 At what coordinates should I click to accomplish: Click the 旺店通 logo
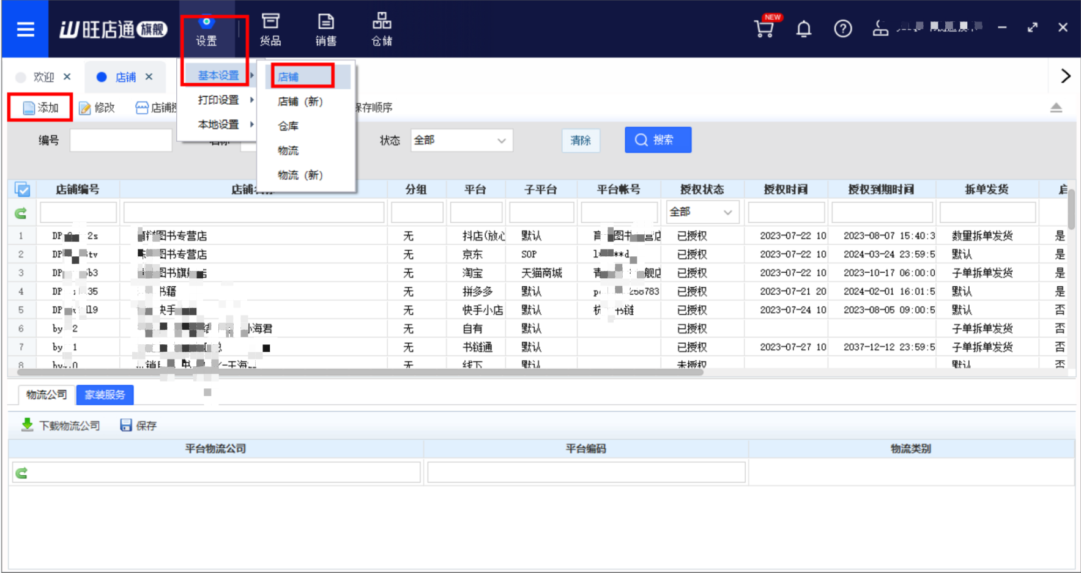click(113, 29)
